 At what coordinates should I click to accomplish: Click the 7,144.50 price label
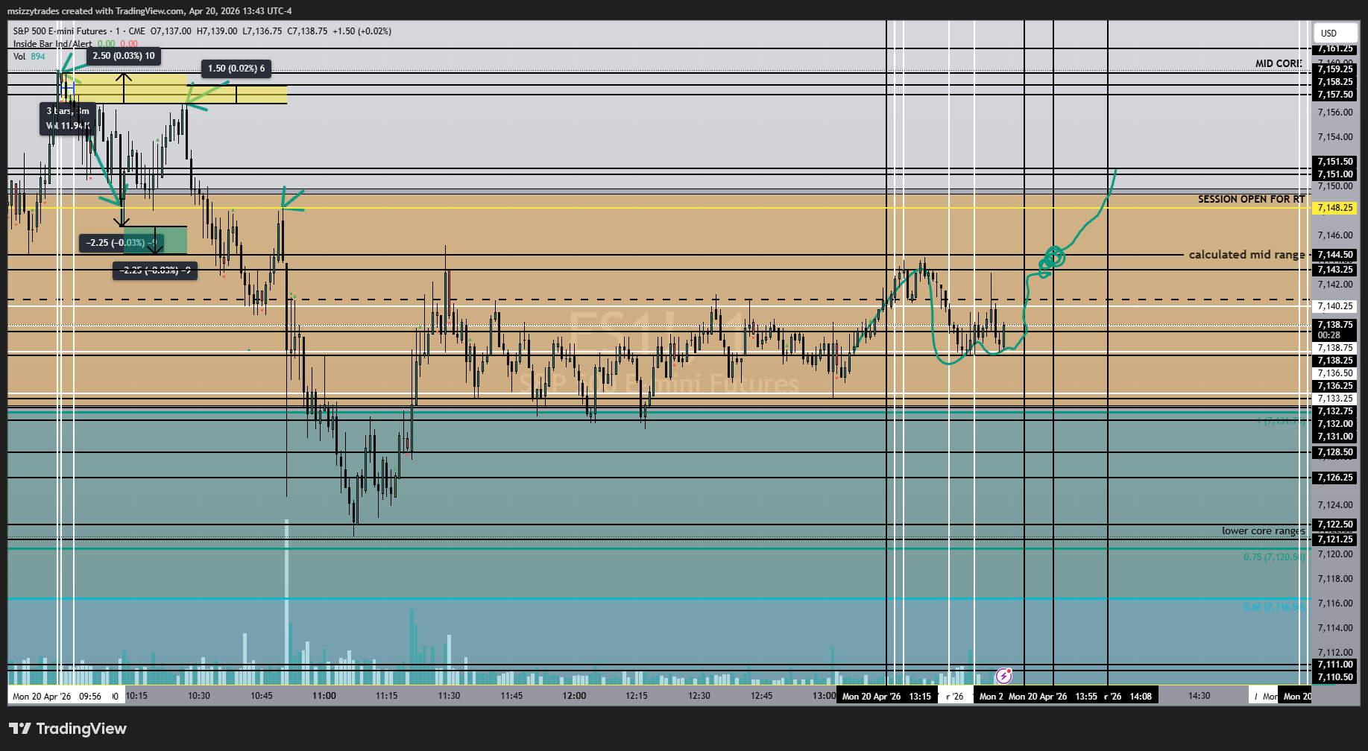(1334, 255)
